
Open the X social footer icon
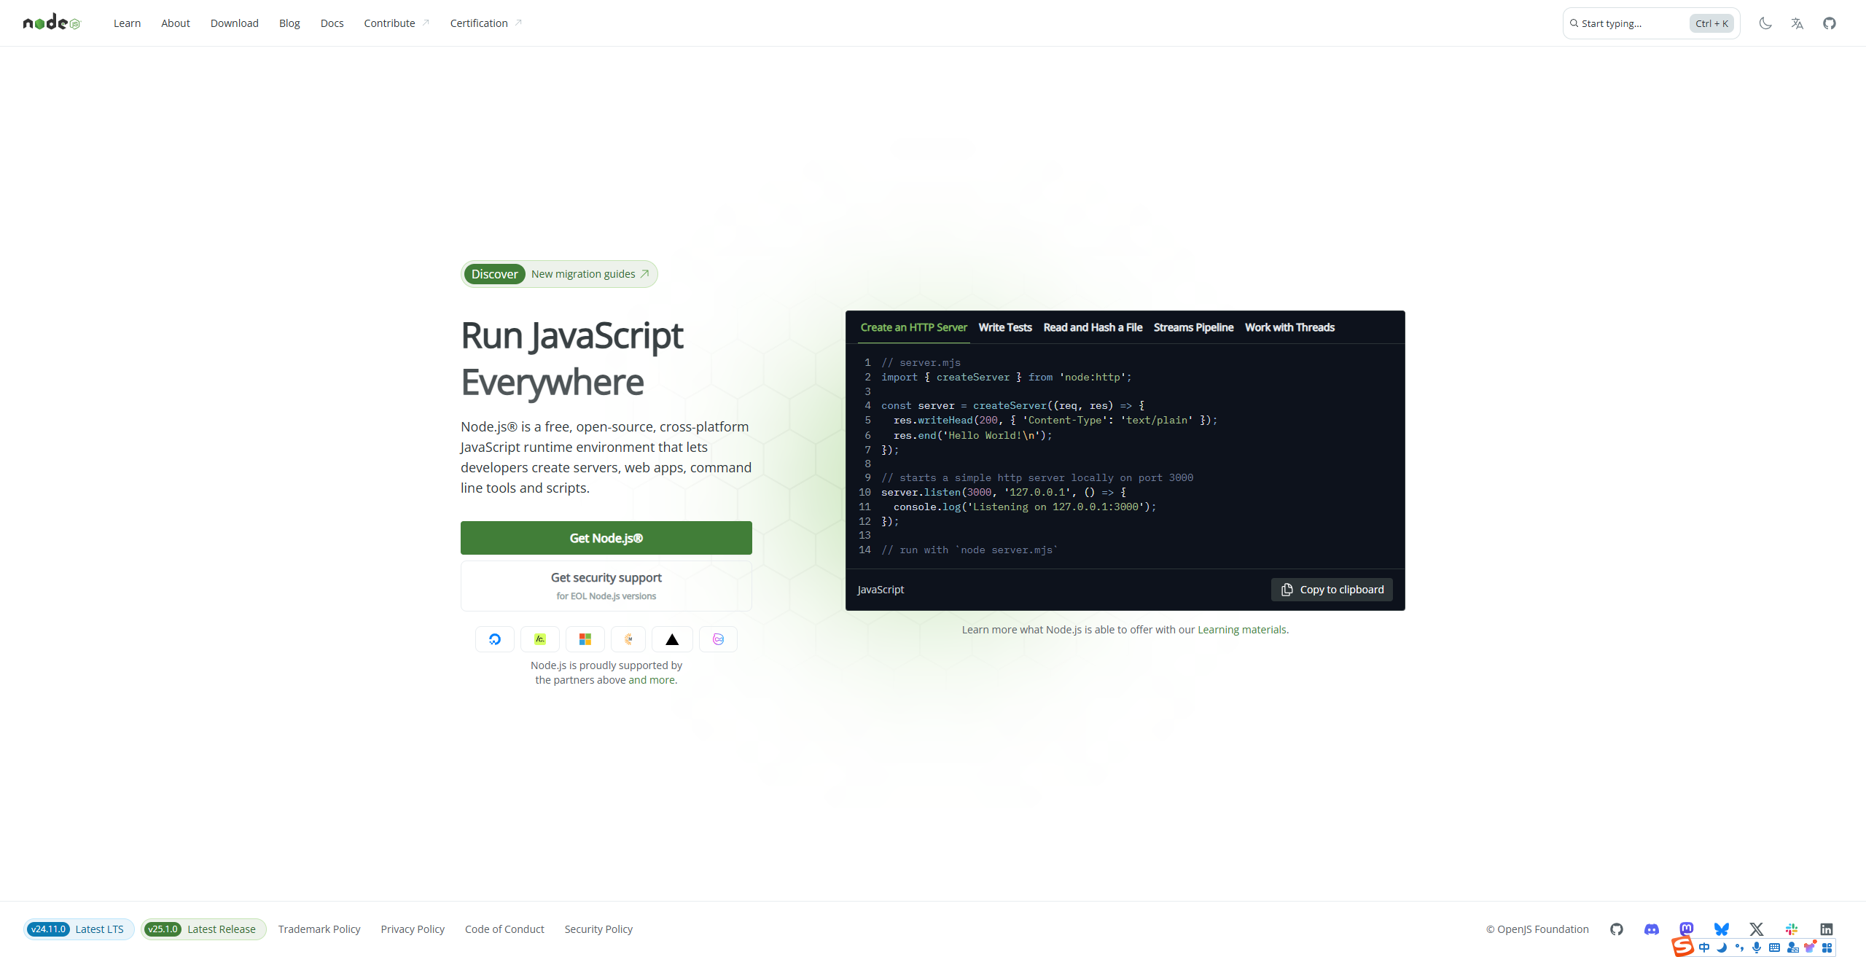(x=1757, y=929)
